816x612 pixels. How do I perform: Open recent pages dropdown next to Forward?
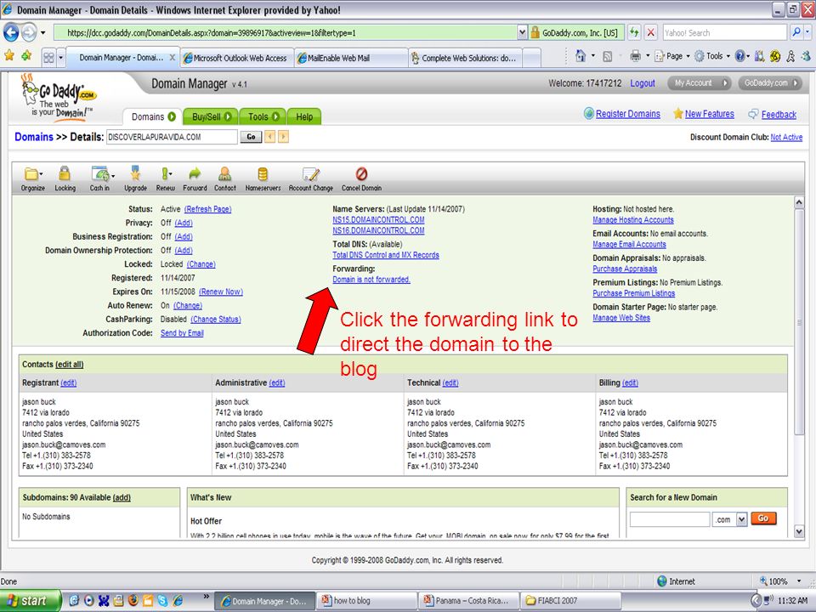pos(42,33)
